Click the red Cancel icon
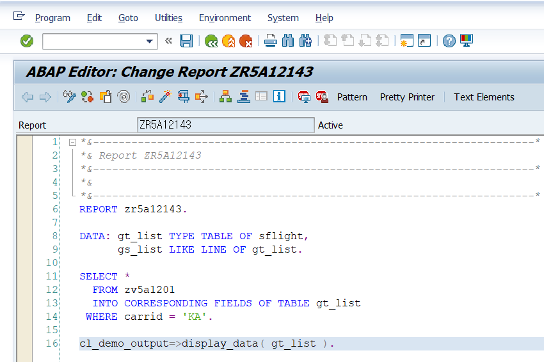 246,41
